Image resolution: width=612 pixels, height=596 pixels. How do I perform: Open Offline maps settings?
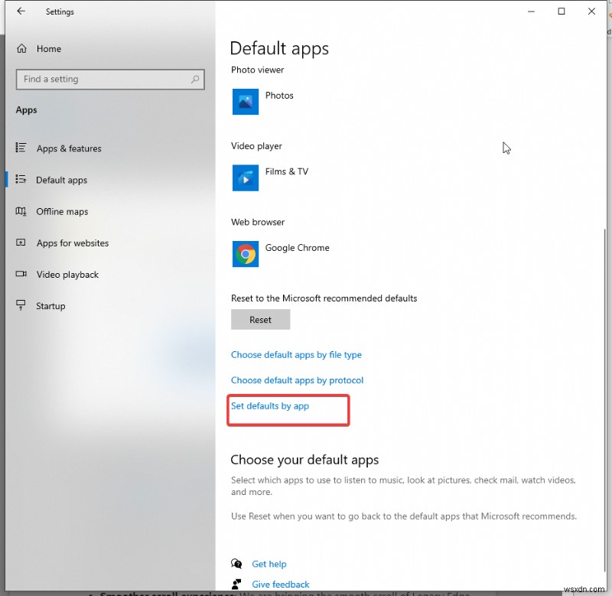61,211
